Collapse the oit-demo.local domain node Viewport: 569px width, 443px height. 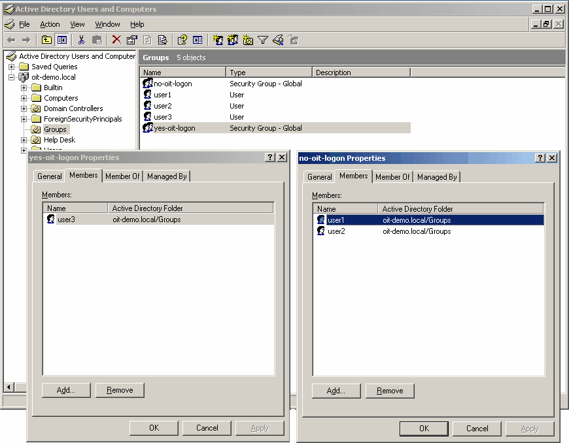click(x=12, y=77)
